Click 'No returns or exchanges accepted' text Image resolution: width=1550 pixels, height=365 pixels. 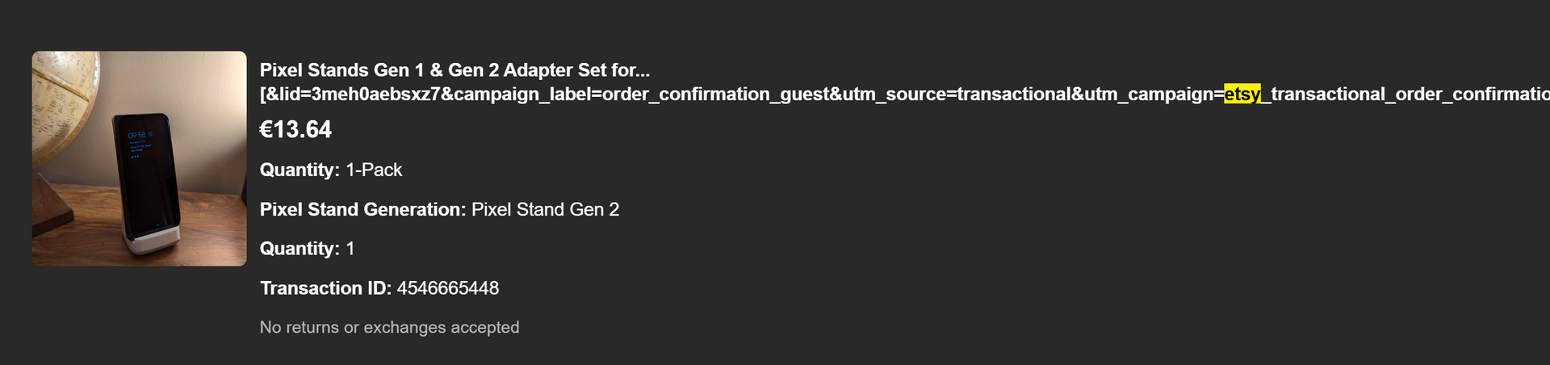pos(389,327)
